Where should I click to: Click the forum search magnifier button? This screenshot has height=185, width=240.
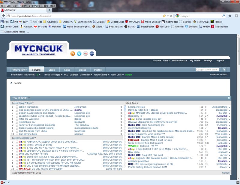point(224,69)
